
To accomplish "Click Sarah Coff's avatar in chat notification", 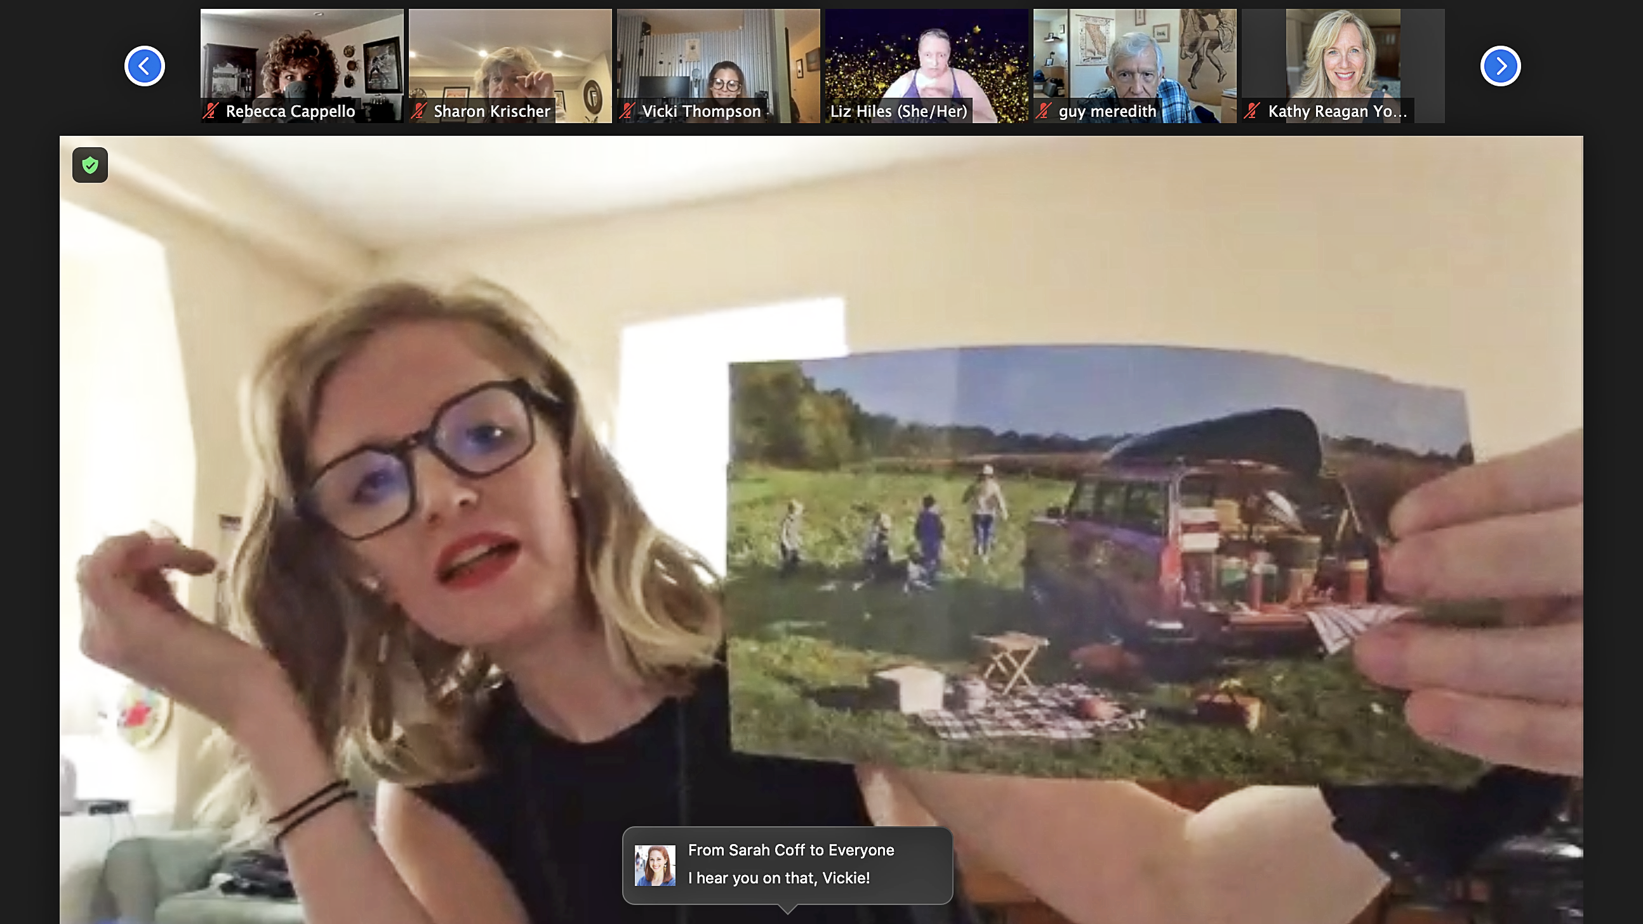I will point(655,866).
